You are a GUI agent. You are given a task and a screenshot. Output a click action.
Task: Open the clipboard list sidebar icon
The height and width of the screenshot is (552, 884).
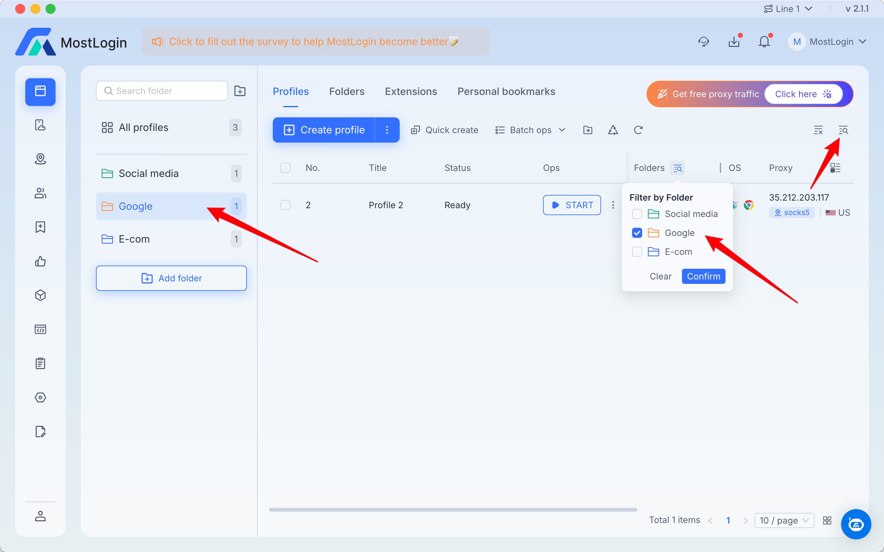tap(40, 363)
